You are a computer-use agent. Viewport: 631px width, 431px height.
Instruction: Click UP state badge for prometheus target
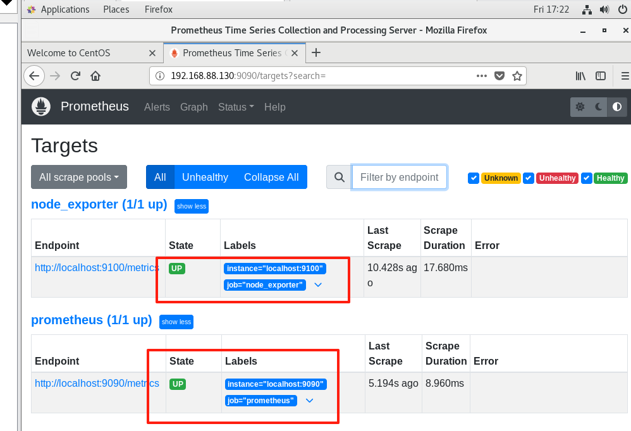tap(178, 384)
